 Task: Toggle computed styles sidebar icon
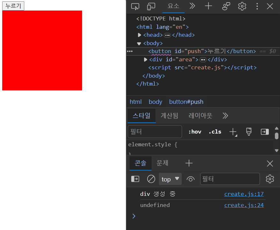pos(265,132)
